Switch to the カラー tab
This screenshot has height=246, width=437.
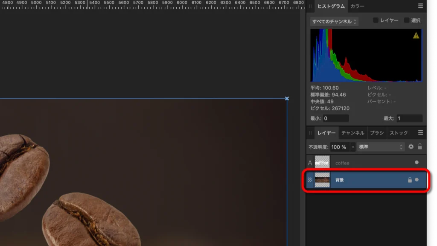357,6
